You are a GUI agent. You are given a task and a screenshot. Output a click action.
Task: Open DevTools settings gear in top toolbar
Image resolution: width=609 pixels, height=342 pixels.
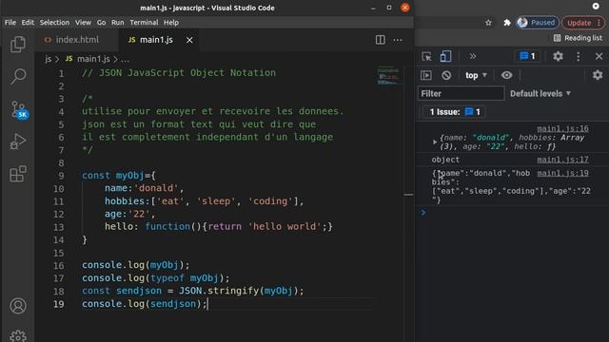pos(558,56)
